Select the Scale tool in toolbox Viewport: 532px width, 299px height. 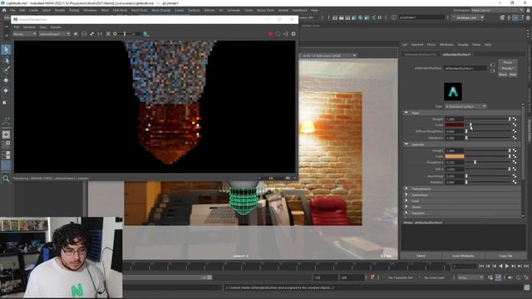click(5, 102)
